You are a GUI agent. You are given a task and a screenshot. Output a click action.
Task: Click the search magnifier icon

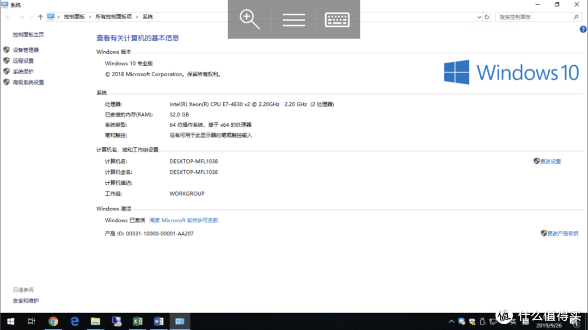coord(576,17)
